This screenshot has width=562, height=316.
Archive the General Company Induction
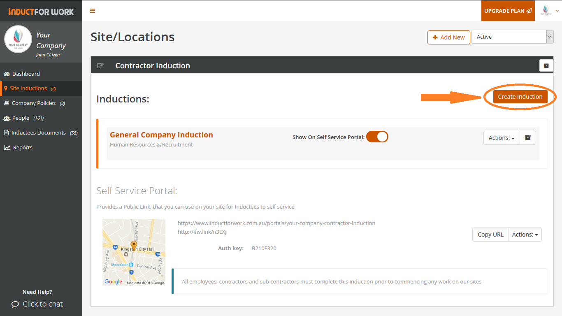528,138
